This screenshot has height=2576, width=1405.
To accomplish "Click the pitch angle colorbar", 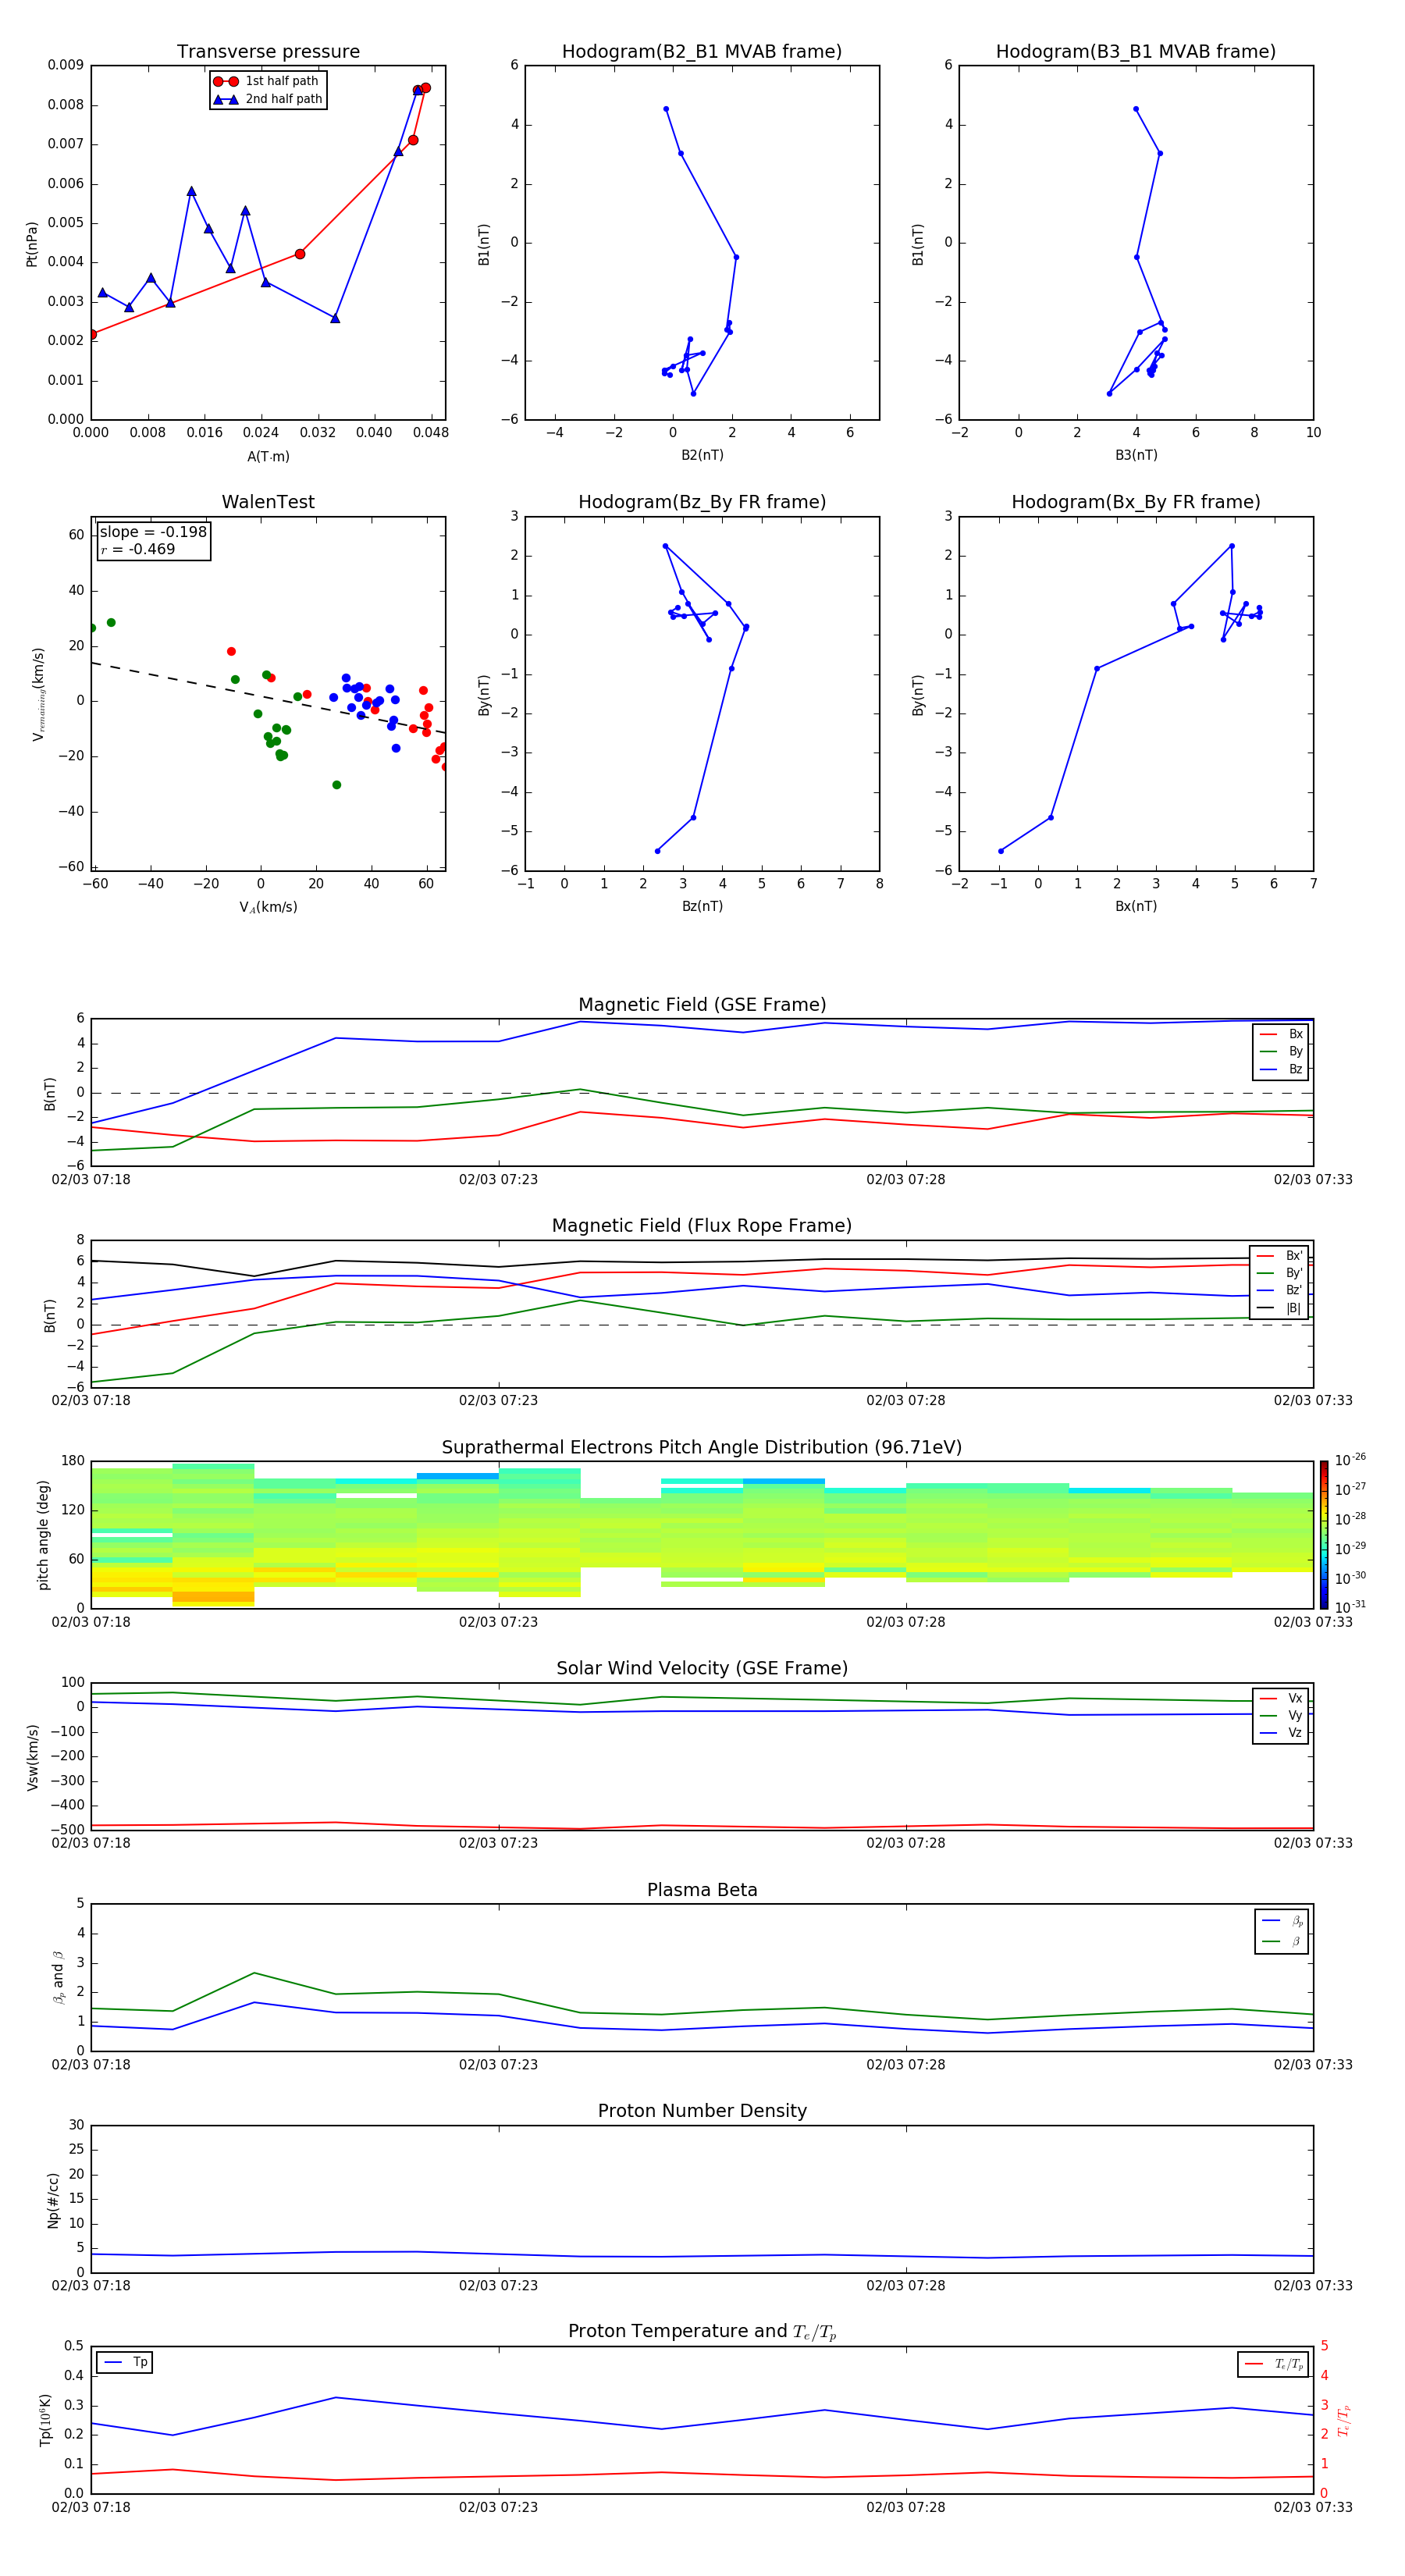I will pyautogui.click(x=1323, y=1535).
